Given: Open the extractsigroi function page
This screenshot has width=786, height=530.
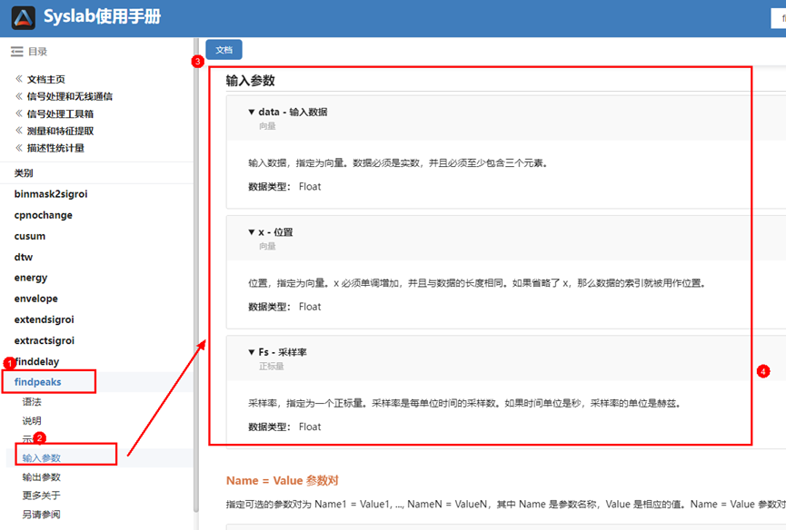Looking at the screenshot, I should pos(45,340).
